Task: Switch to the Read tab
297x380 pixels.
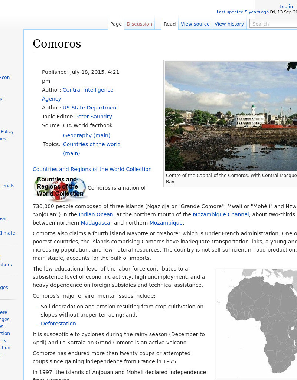Action: coord(170,24)
